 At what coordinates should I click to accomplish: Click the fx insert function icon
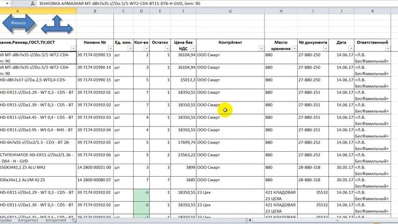click(x=33, y=4)
